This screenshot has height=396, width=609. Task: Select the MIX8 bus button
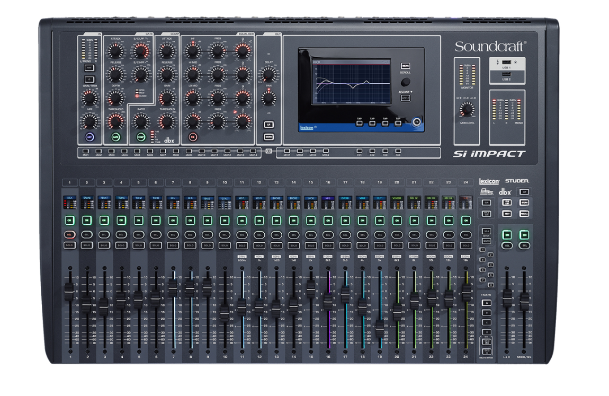click(176, 151)
